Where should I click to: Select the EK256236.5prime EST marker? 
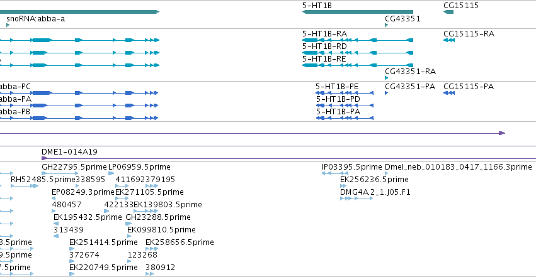(343, 186)
